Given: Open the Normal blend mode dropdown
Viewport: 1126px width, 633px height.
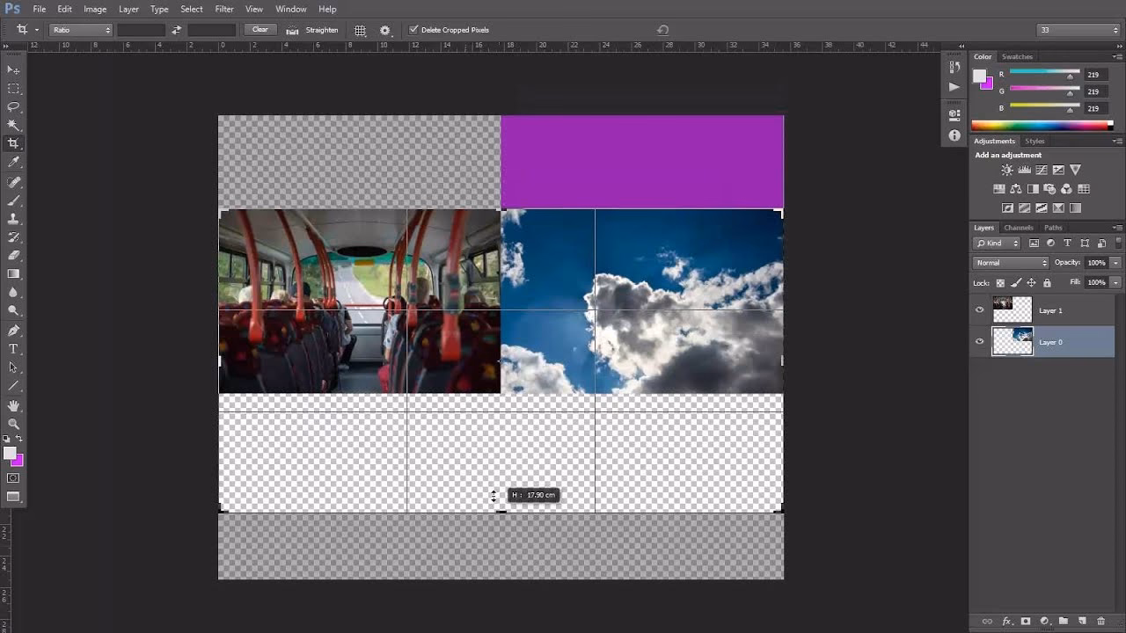Looking at the screenshot, I should click(x=1009, y=263).
